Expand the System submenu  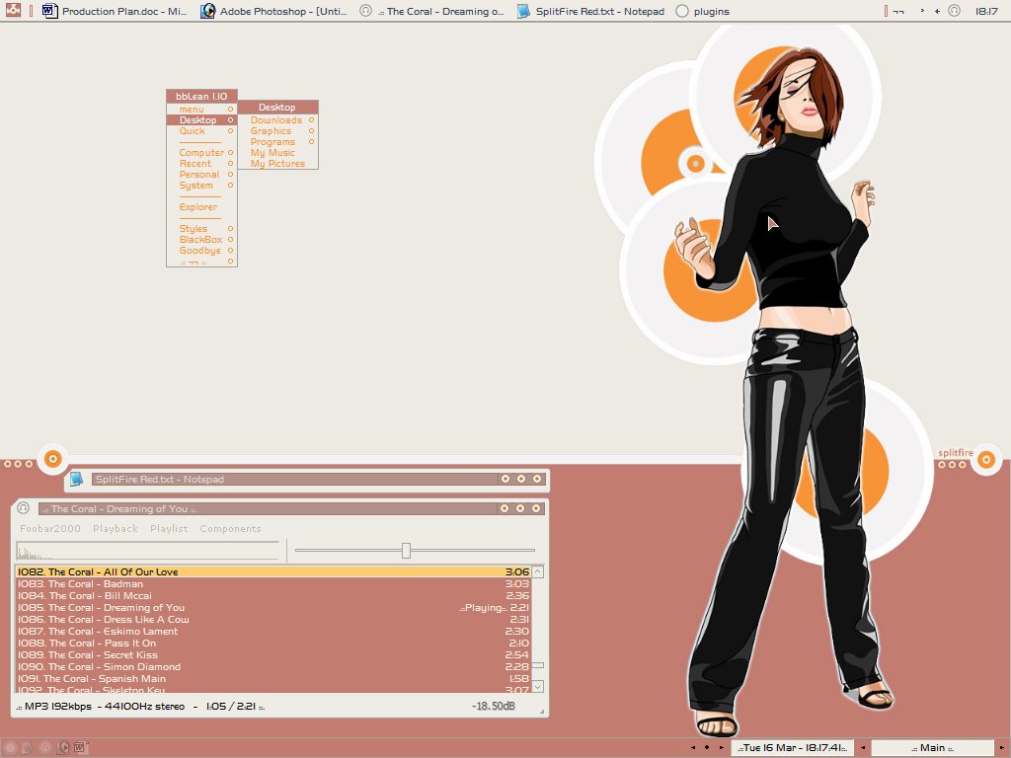(x=201, y=186)
